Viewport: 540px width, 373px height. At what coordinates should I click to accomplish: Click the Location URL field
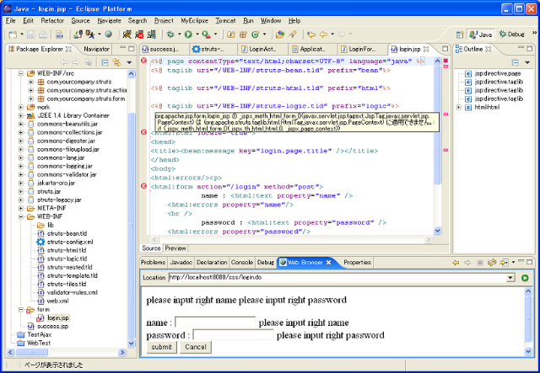337,278
